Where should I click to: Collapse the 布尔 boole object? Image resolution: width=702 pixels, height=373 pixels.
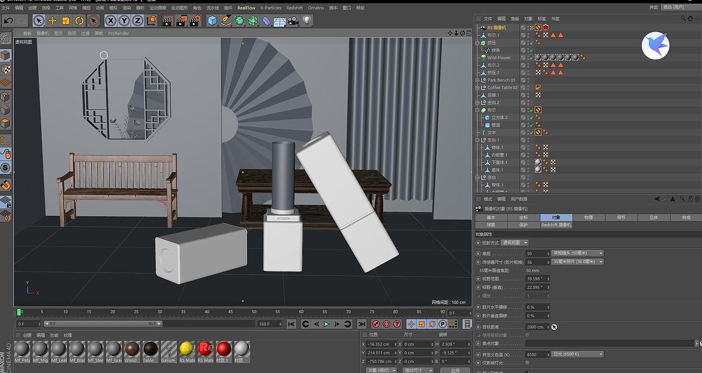pyautogui.click(x=477, y=110)
